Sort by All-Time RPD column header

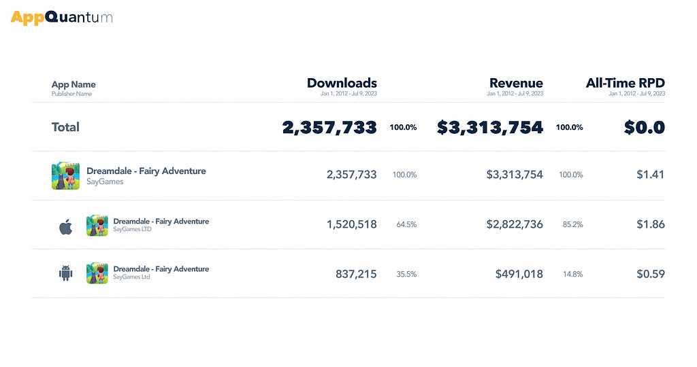pos(626,83)
